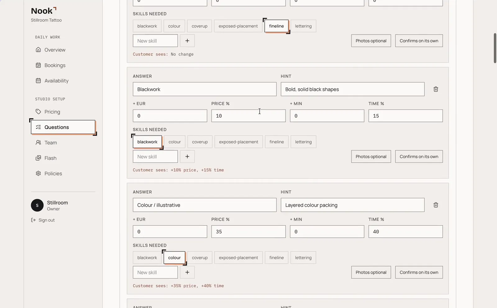This screenshot has height=308, width=497.
Task: Click Confirms on its own in Blackwork card
Action: pos(419,157)
